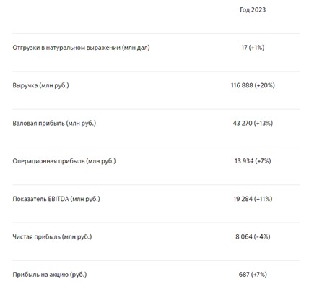Click the '(-4%)' decline figure
Image resolution: width=309 pixels, height=287 pixels.
[x=262, y=237]
